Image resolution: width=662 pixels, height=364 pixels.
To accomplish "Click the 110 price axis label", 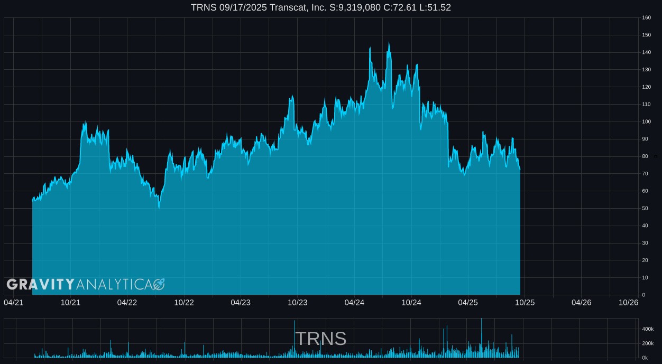I will pyautogui.click(x=647, y=105).
